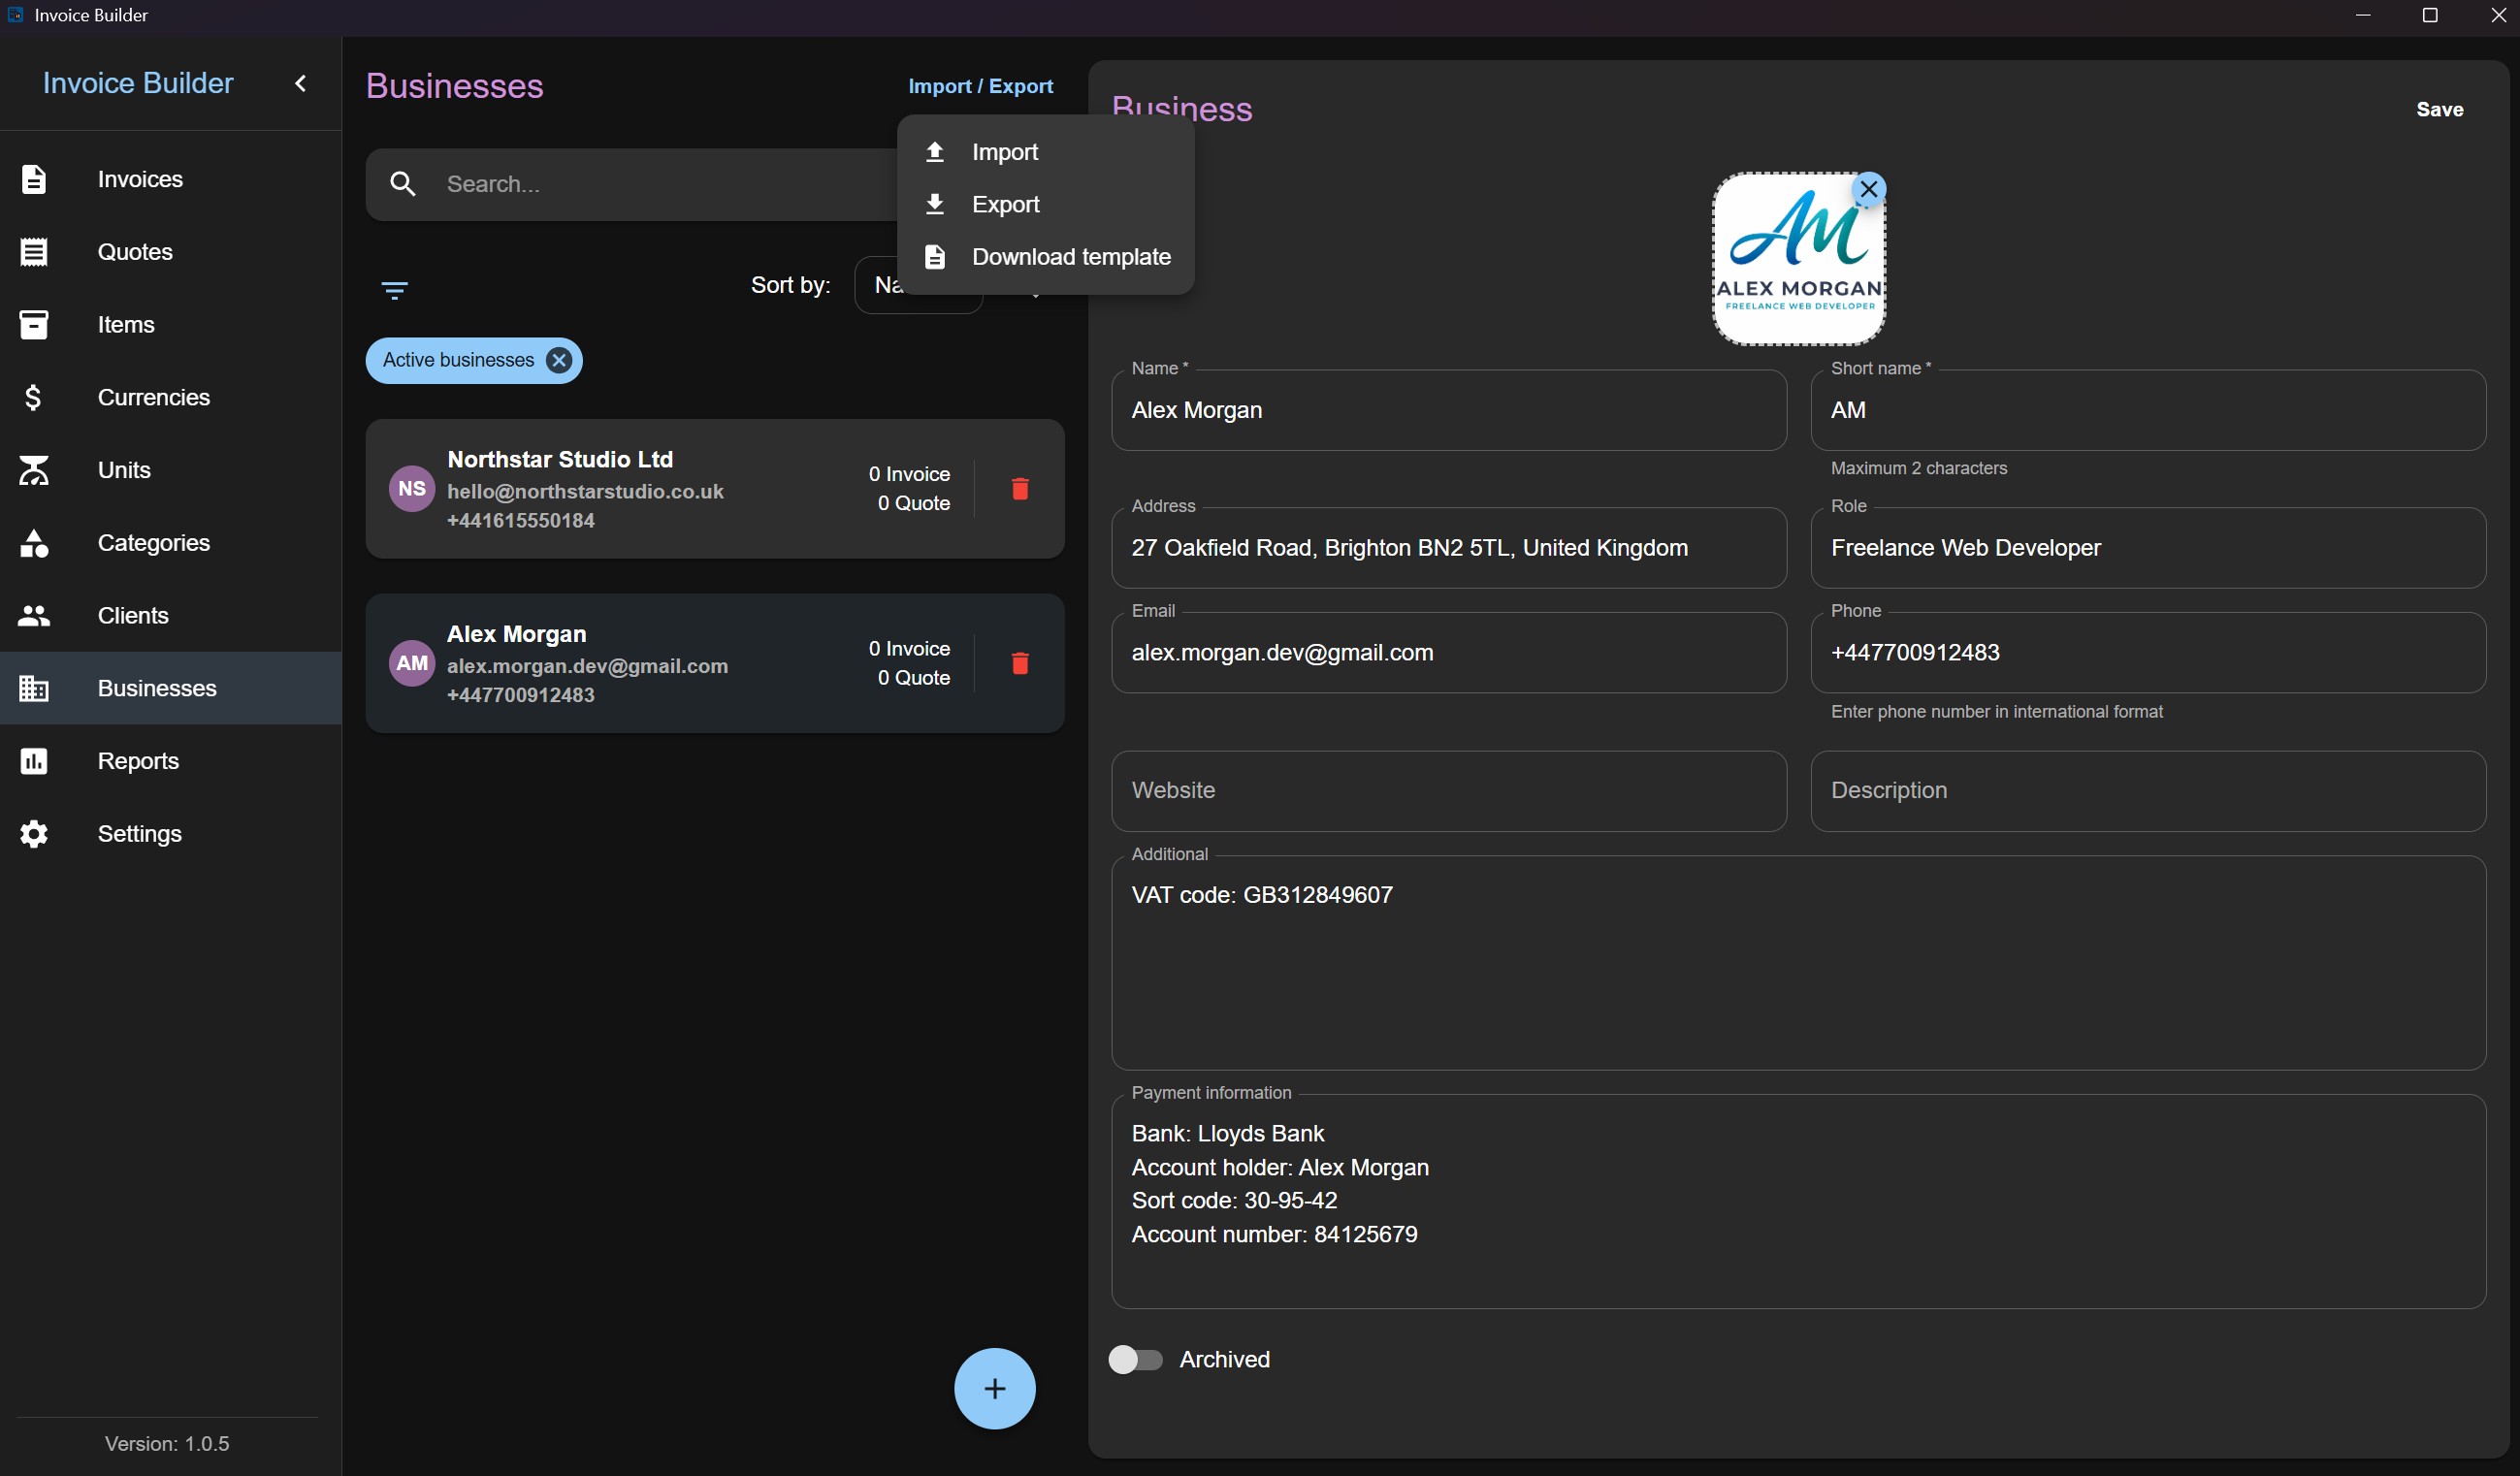Open the Settings gear icon
The height and width of the screenshot is (1476, 2520).
(34, 834)
